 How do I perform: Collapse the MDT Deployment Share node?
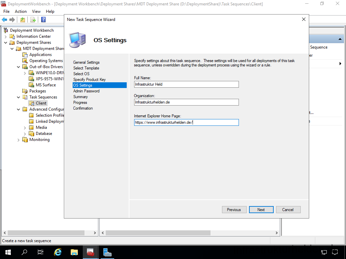12,49
